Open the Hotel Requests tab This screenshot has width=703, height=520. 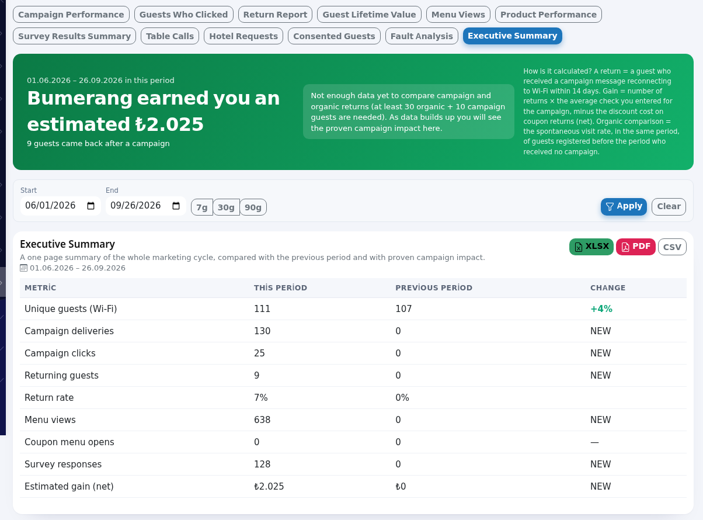(243, 36)
